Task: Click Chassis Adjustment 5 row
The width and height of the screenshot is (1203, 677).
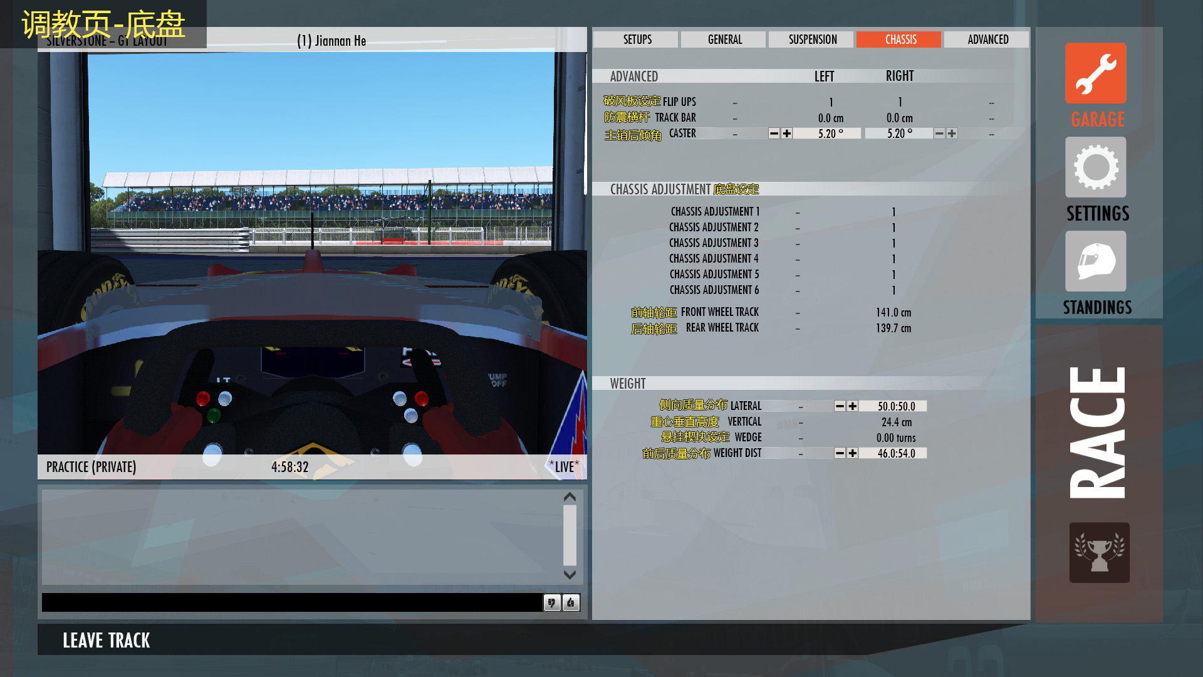Action: coord(783,275)
